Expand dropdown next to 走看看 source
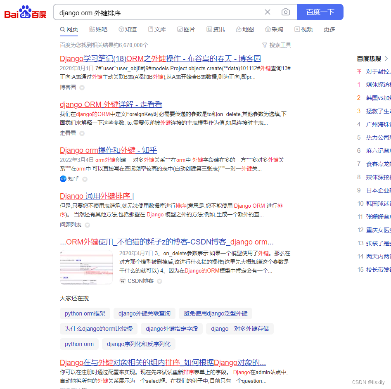This screenshot has height=389, width=391. click(82, 133)
